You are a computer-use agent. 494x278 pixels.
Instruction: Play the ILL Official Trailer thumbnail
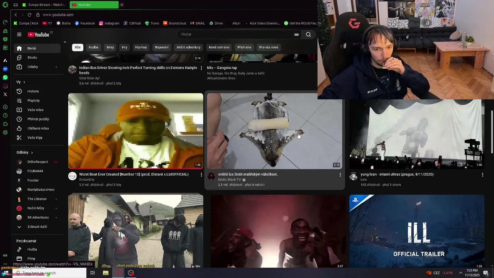(416, 231)
